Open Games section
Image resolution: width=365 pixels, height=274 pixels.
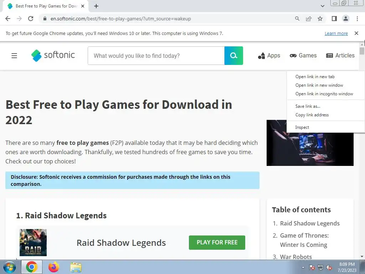tap(303, 56)
